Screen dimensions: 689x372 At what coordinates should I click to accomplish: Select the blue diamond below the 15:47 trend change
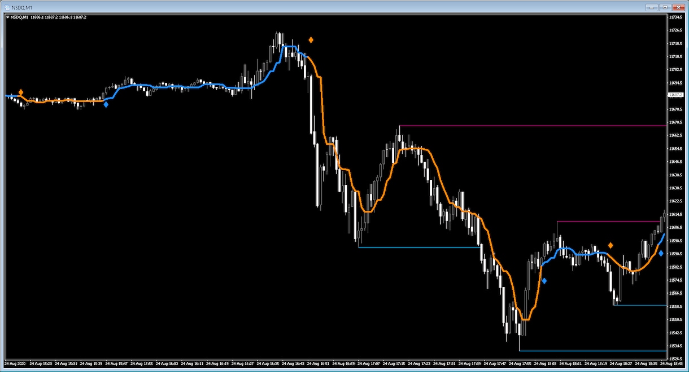point(106,104)
